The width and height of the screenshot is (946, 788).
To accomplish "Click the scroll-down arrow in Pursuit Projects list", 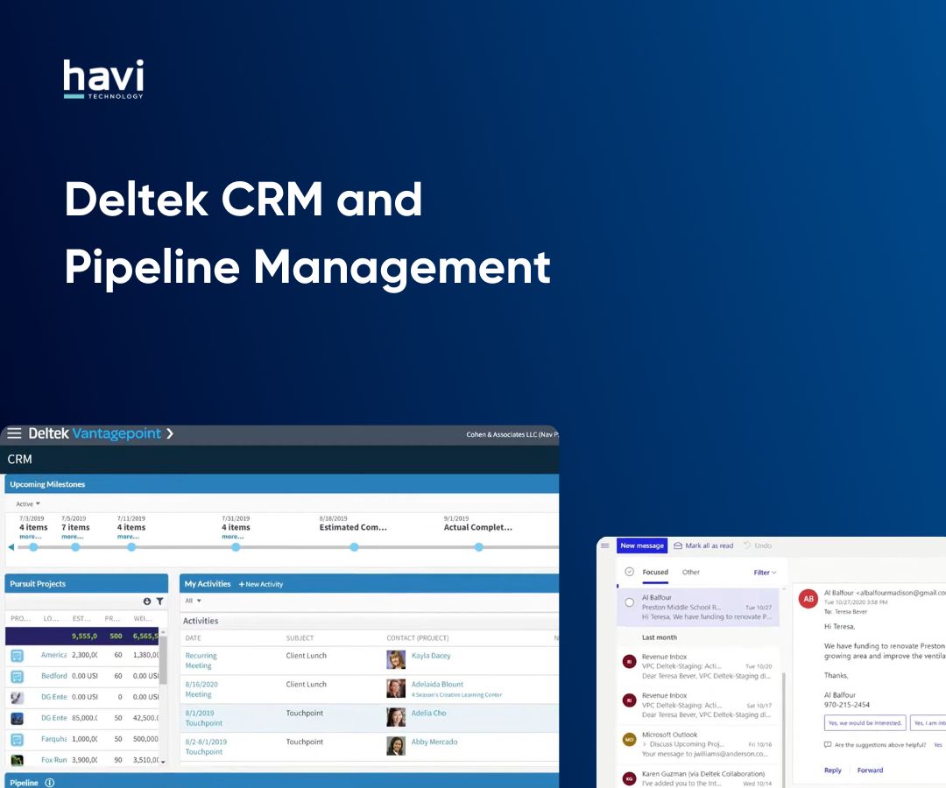I will [x=163, y=762].
